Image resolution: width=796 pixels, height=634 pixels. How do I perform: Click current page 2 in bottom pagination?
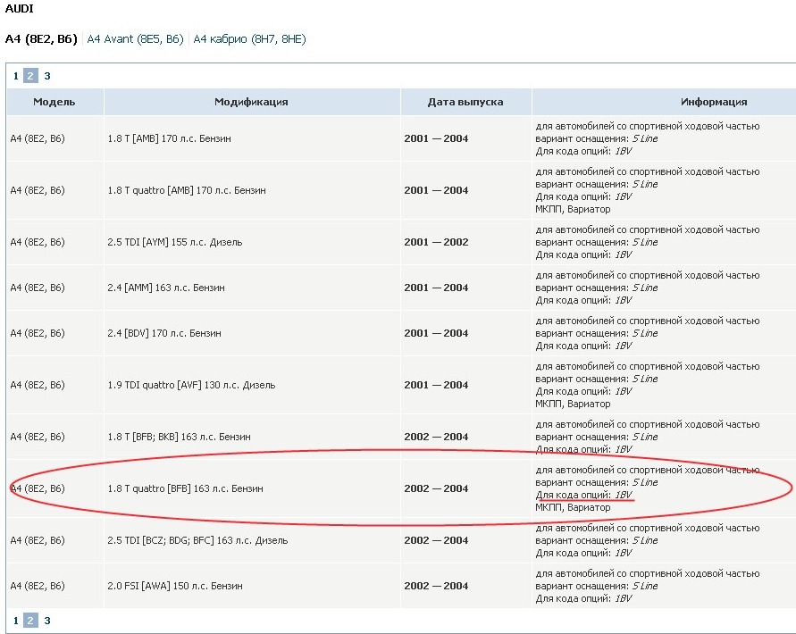click(30, 621)
